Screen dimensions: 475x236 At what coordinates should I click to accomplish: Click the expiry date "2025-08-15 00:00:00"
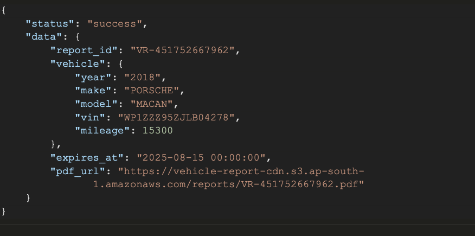[x=200, y=157]
